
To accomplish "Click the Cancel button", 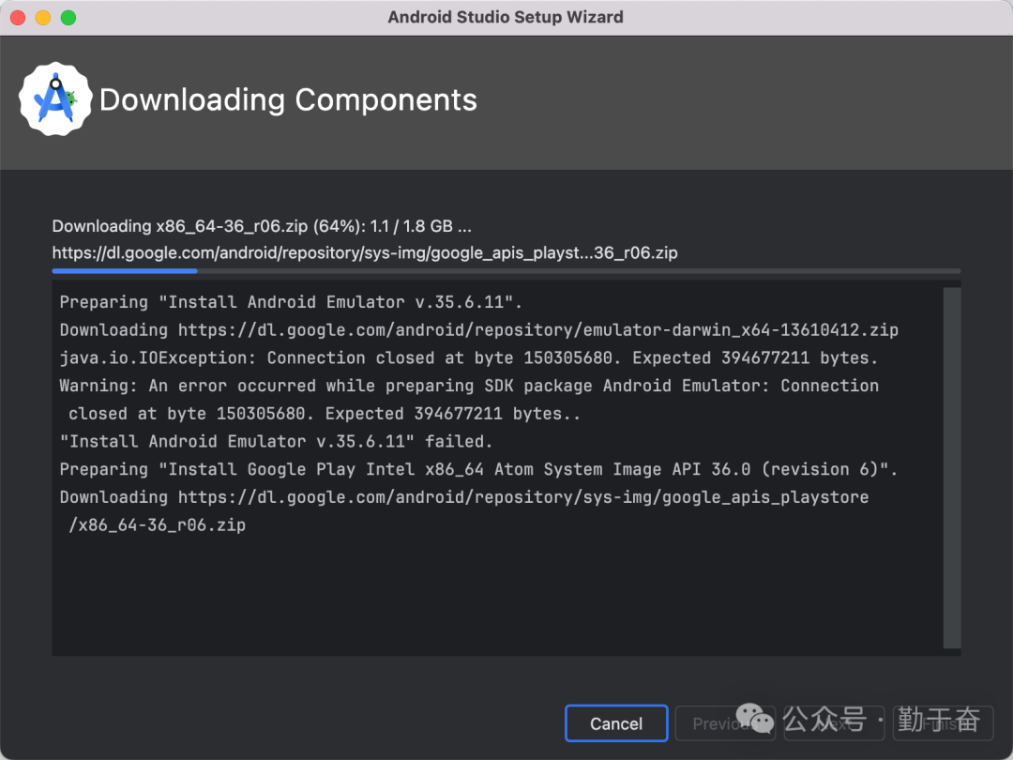I will 615,723.
